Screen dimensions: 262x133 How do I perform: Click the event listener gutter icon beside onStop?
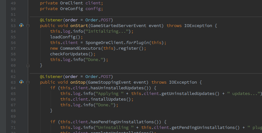click(x=22, y=82)
